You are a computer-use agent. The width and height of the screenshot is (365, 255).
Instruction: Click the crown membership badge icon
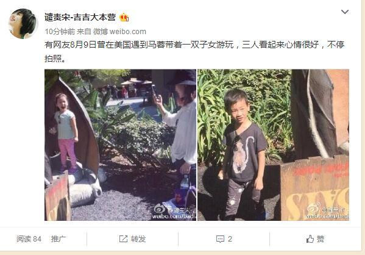124,18
